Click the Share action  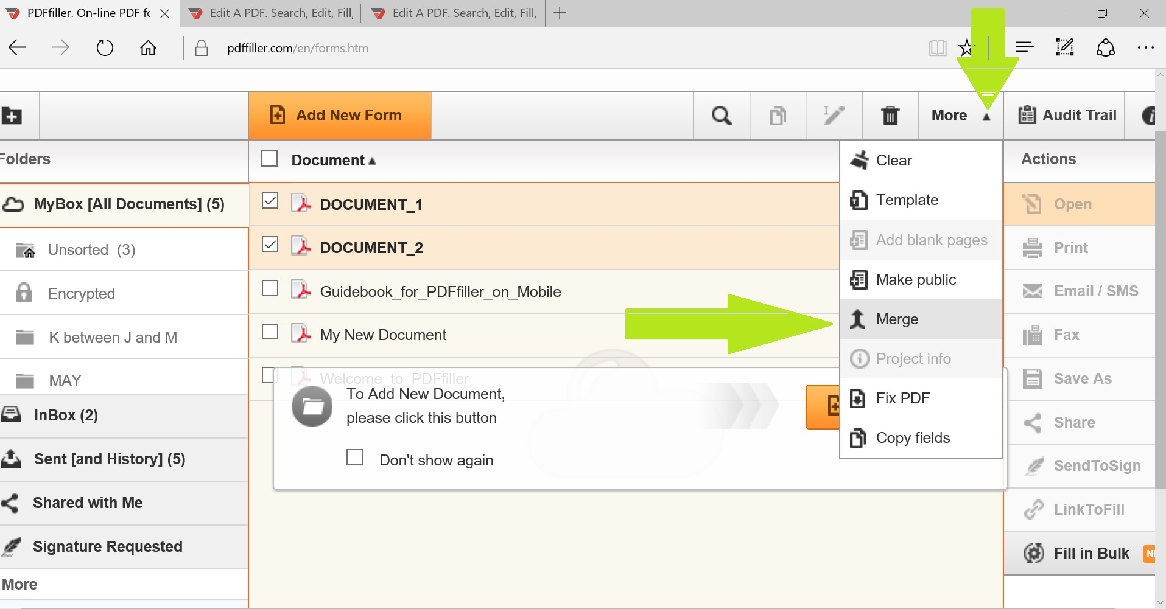(x=1079, y=422)
